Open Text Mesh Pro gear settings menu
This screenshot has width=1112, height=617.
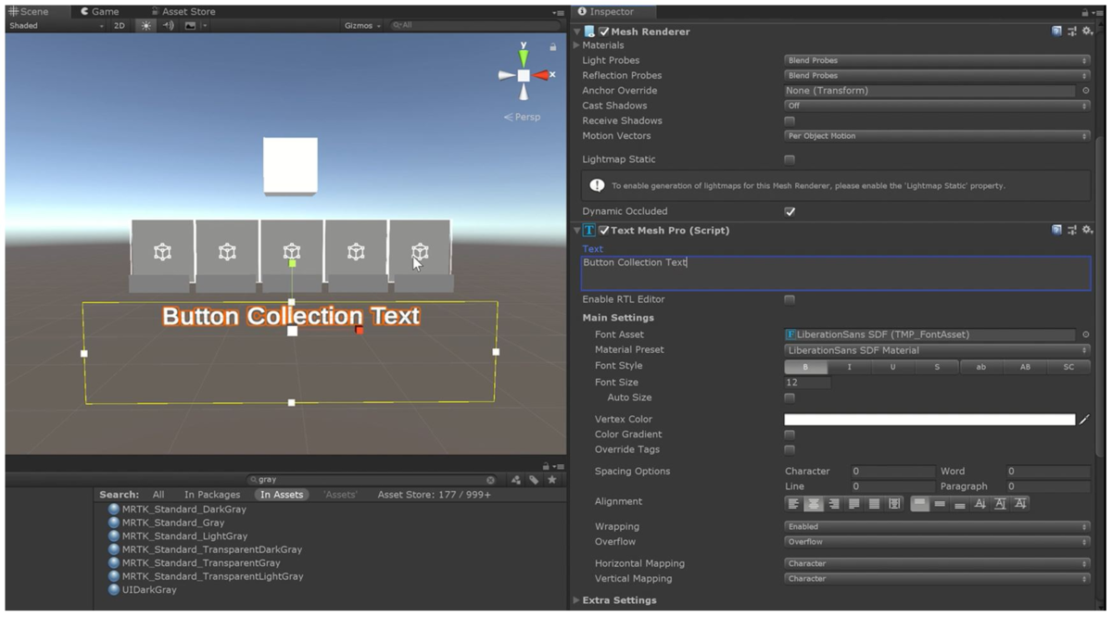pyautogui.click(x=1088, y=230)
